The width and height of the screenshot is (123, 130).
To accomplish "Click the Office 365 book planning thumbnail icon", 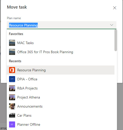I will coord(12,52).
